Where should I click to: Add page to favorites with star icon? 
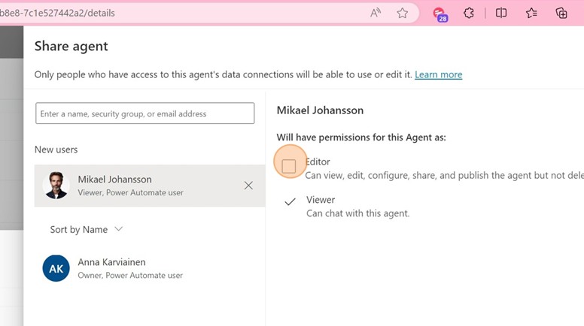coord(403,13)
